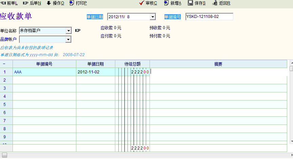Click pointing-hand icon beside 单位名称
Image resolution: width=293 pixels, height=159 pixels.
point(78,30)
